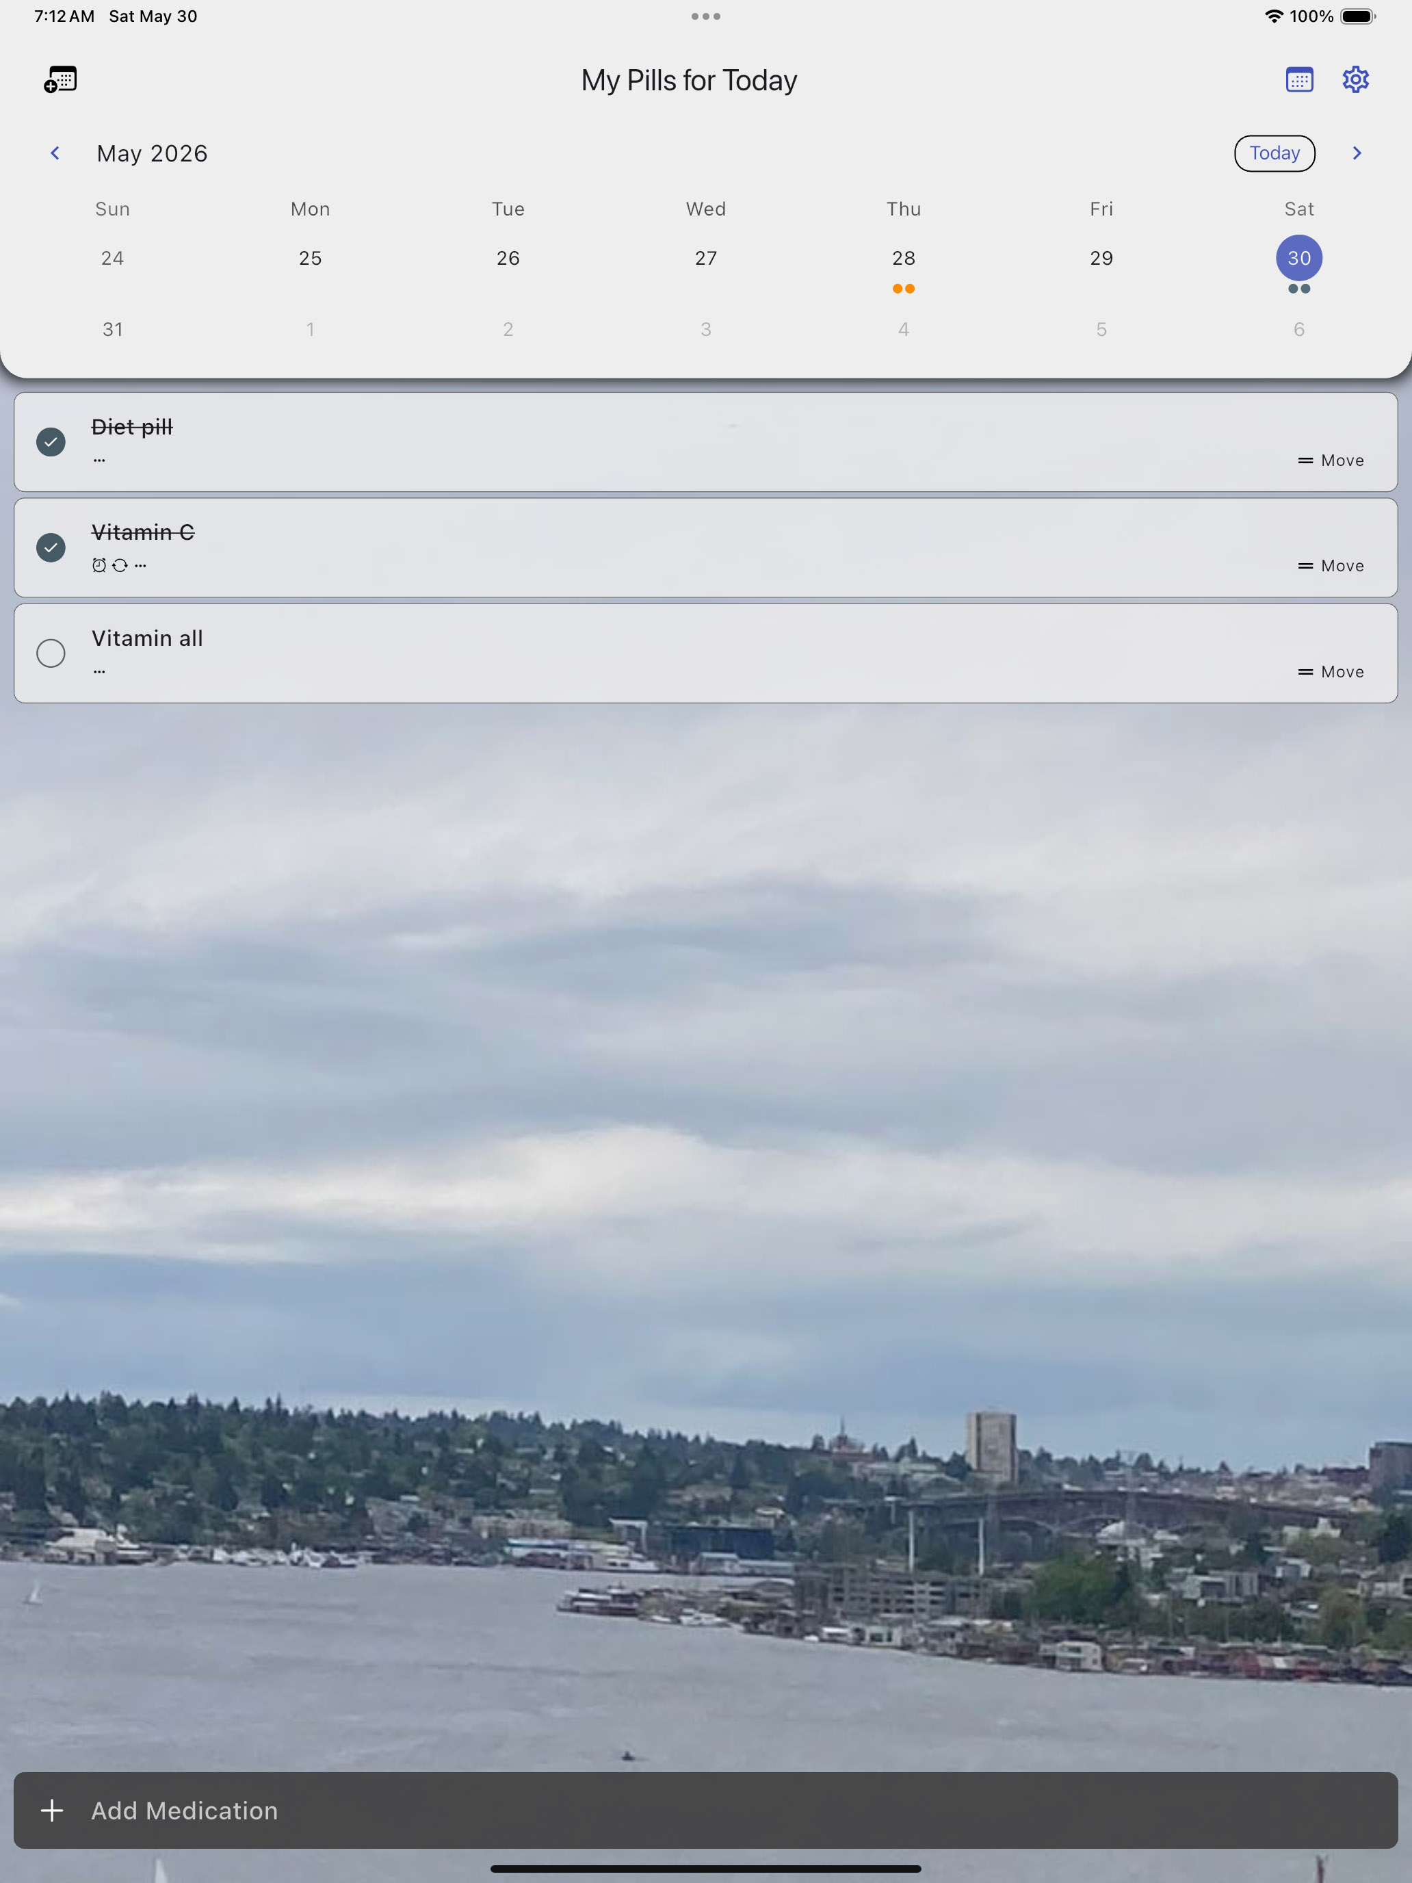The width and height of the screenshot is (1412, 1883).
Task: Select next-month day 2
Action: [x=508, y=329]
